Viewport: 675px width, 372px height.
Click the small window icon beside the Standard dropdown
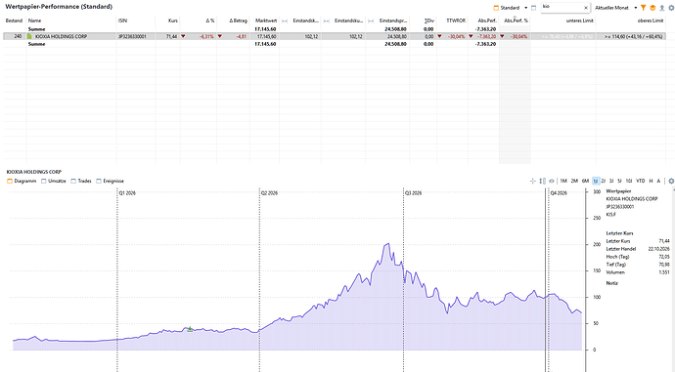534,8
